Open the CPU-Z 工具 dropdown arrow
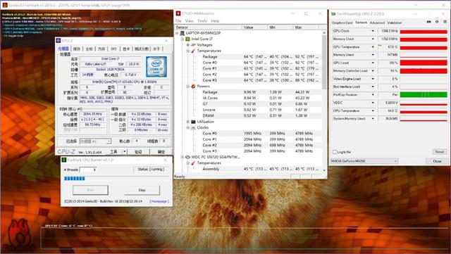The image size is (451, 254). pyautogui.click(x=125, y=151)
